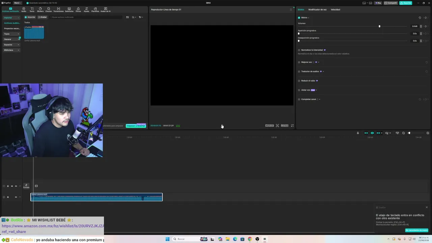The image size is (432, 243).
Task: Click the Grabar button
Action: click(43, 17)
